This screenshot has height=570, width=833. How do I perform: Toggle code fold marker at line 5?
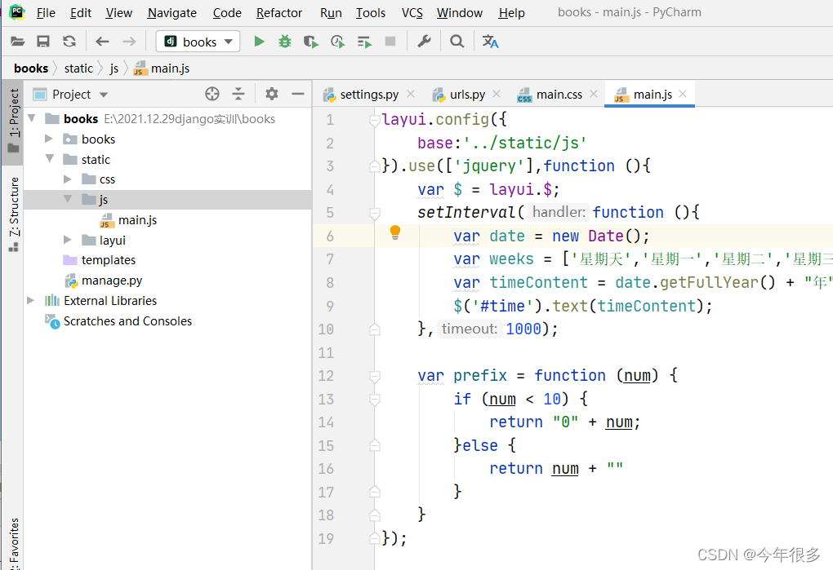pos(375,213)
